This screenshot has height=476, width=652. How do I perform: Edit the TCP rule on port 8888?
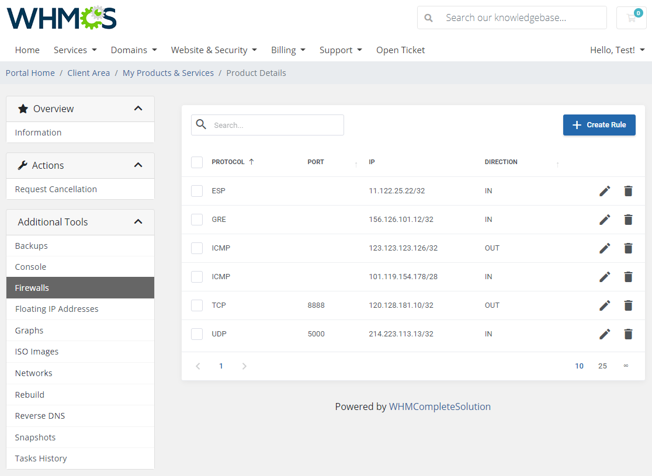click(x=605, y=305)
